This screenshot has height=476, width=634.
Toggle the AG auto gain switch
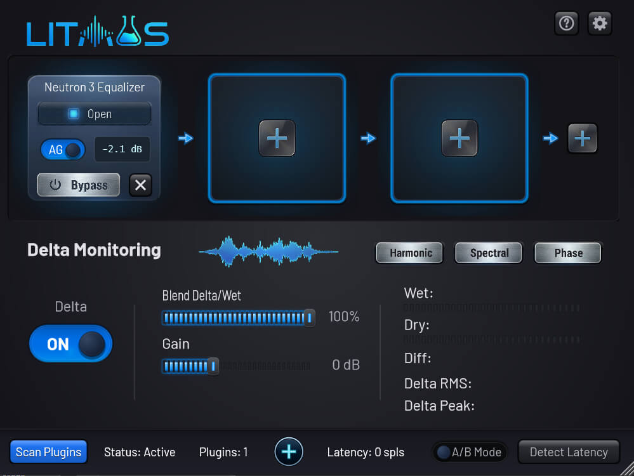tap(63, 150)
